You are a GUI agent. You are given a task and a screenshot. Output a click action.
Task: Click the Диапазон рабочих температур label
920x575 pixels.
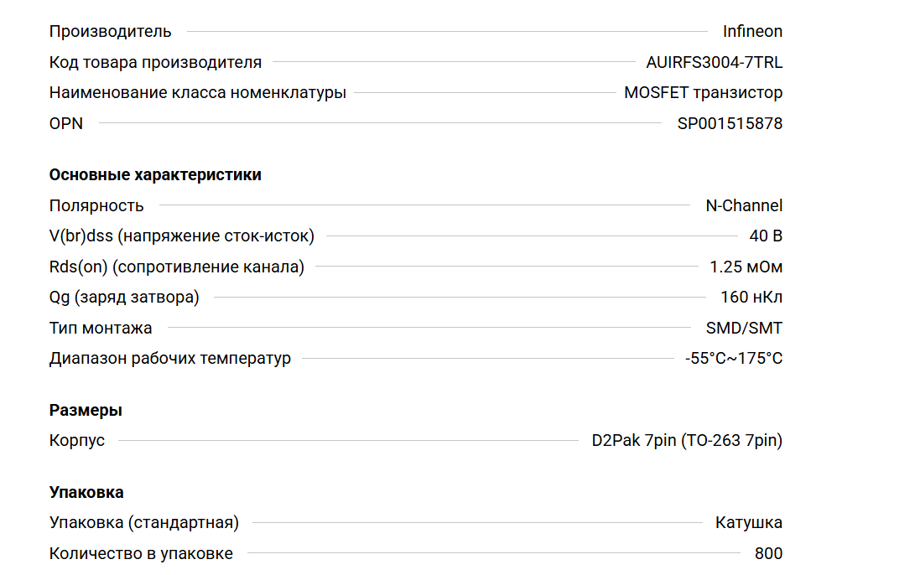tap(170, 359)
